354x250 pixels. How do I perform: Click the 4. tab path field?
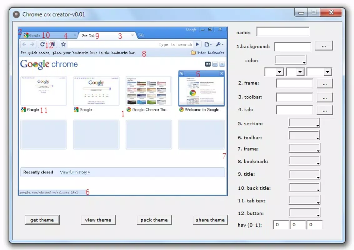coord(294,110)
